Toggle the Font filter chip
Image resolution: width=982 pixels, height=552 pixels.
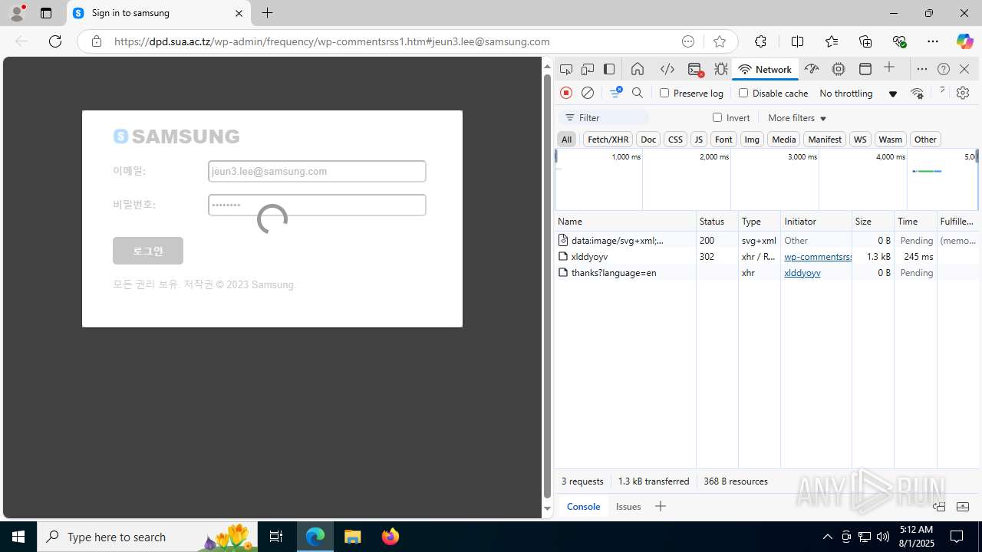point(723,139)
